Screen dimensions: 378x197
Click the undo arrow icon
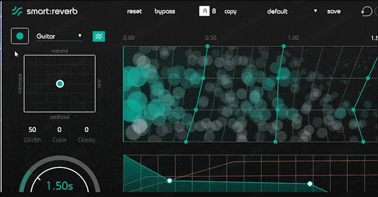366,11
